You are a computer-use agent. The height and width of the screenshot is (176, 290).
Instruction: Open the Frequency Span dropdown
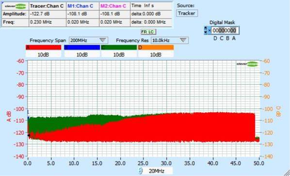coord(88,40)
